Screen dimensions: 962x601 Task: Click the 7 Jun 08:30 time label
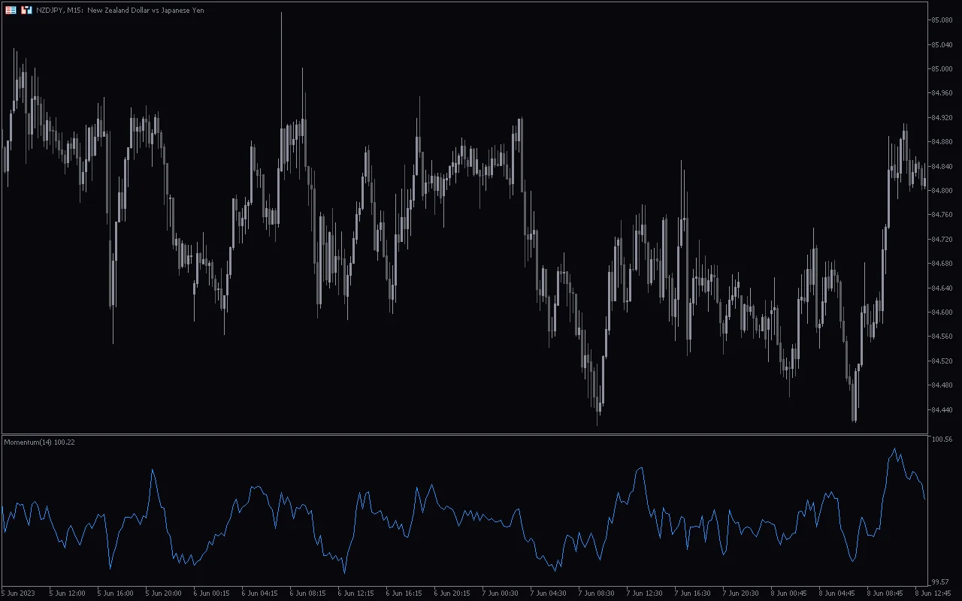point(596,593)
